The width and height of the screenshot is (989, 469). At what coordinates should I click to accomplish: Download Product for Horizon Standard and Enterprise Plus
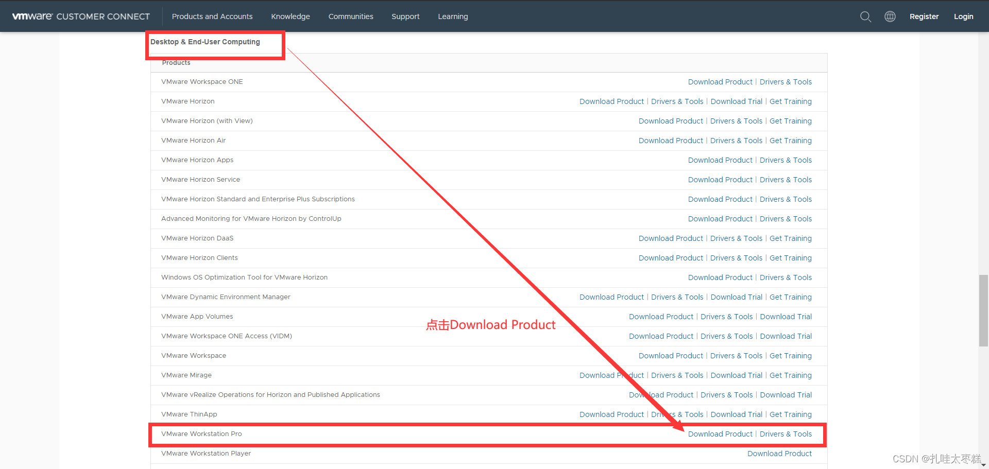coord(720,199)
